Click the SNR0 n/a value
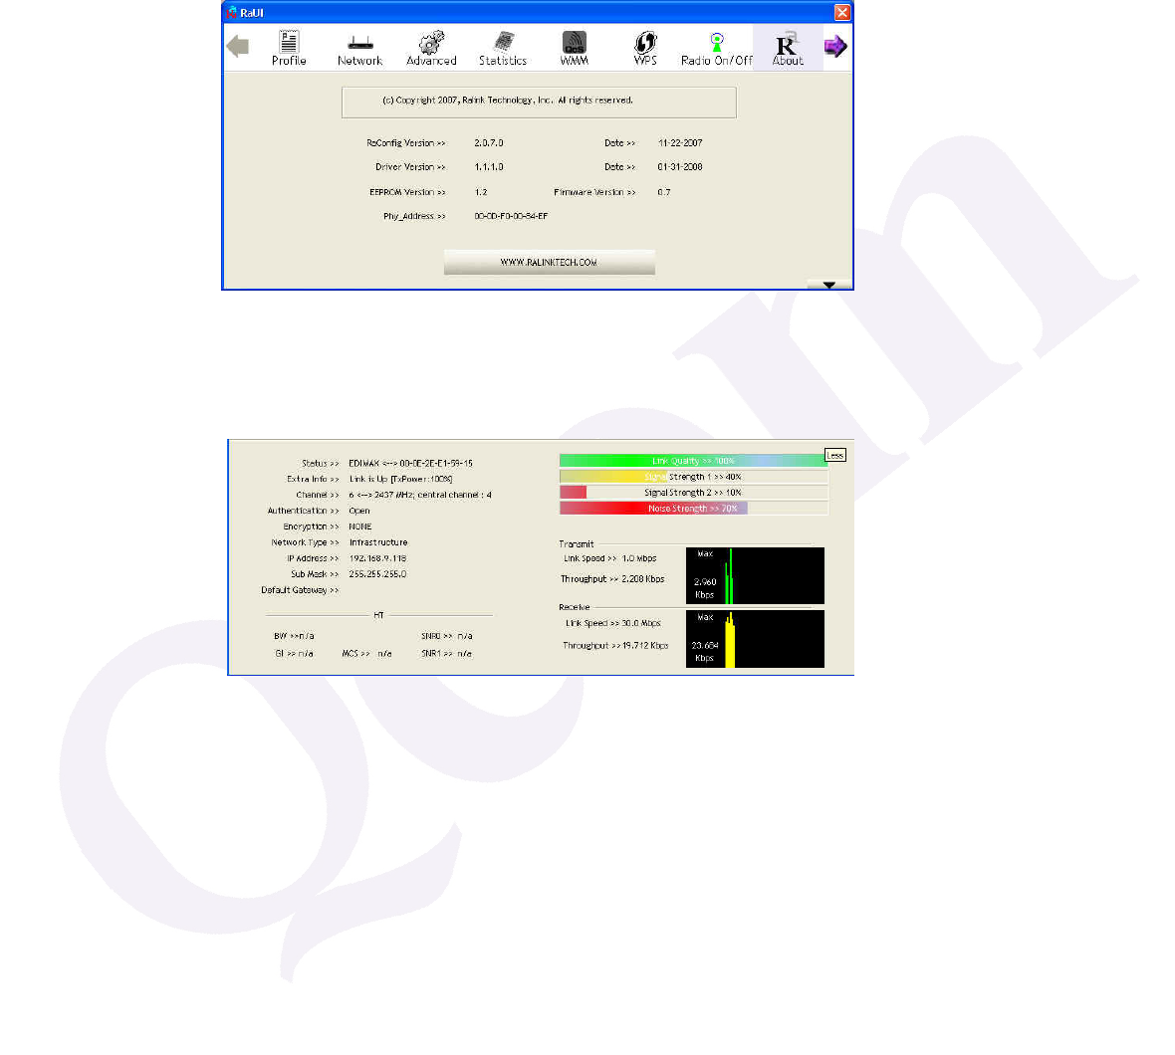 click(465, 636)
